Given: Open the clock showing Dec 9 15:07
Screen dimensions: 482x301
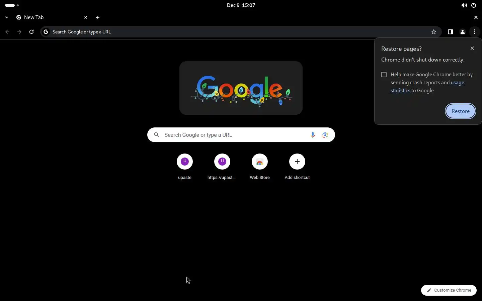Looking at the screenshot, I should coord(241,5).
